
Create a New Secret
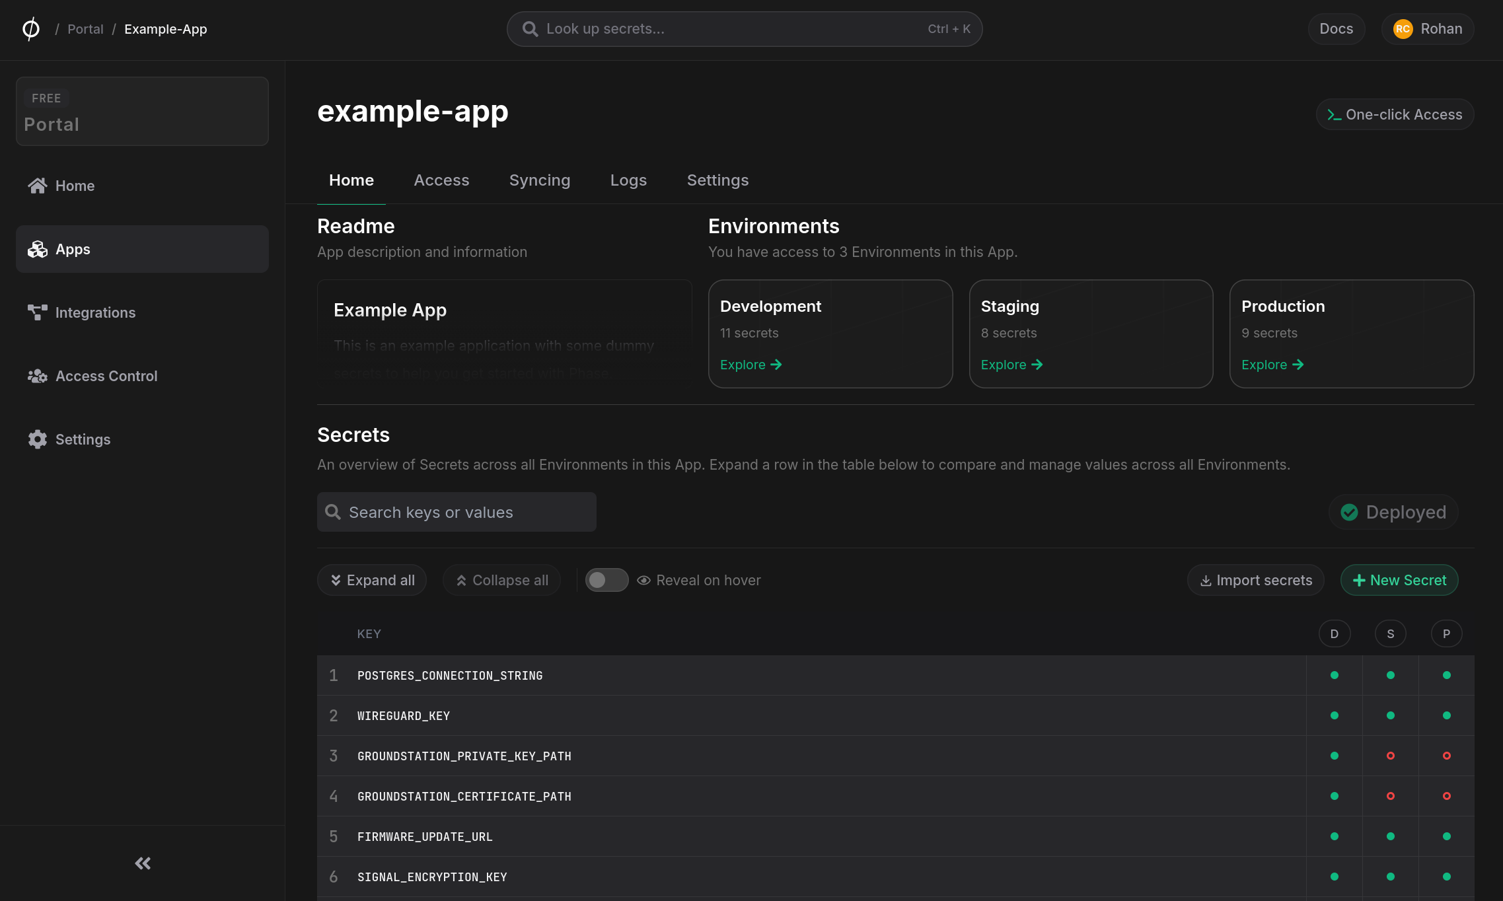1399,579
